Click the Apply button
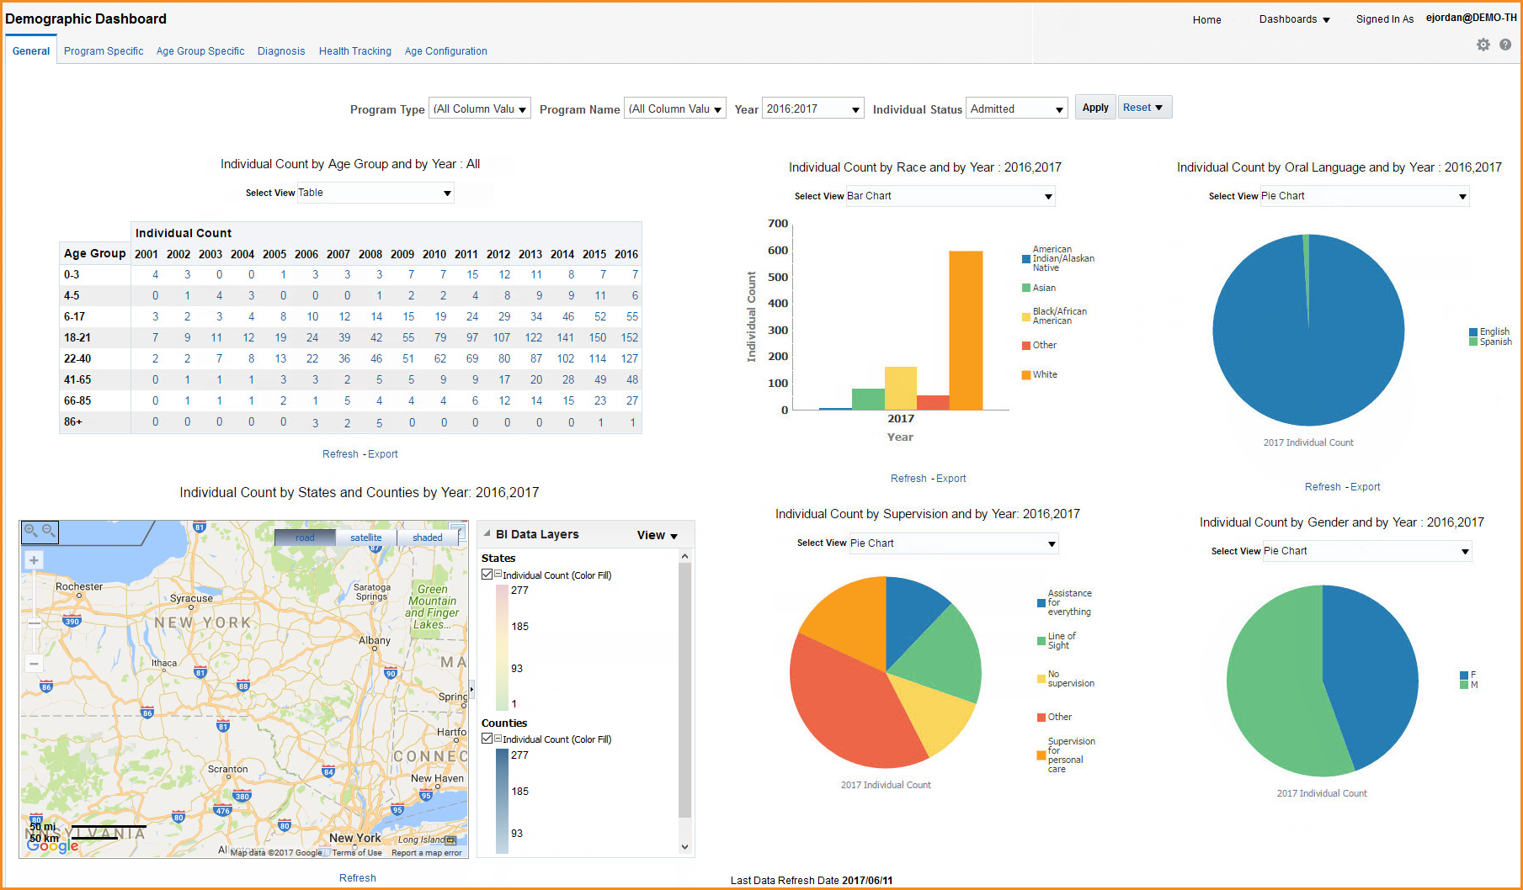1523x890 pixels. [x=1094, y=107]
